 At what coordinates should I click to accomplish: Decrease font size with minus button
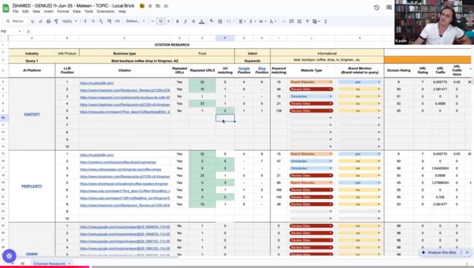point(153,22)
